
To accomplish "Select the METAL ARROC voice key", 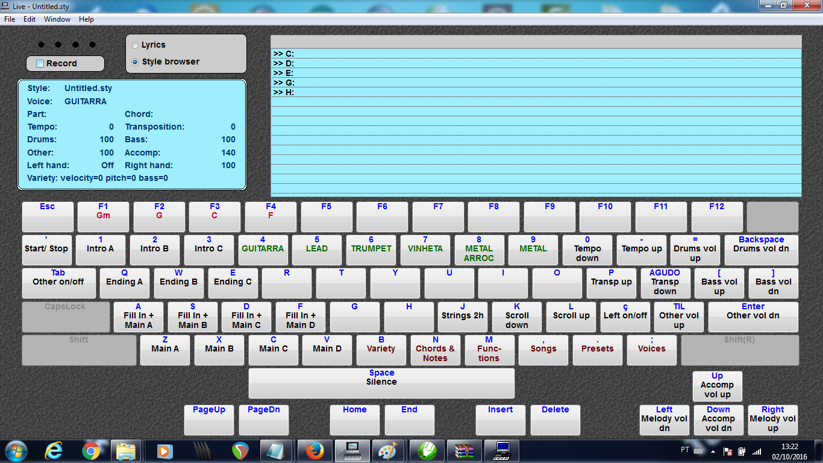I will pos(479,250).
